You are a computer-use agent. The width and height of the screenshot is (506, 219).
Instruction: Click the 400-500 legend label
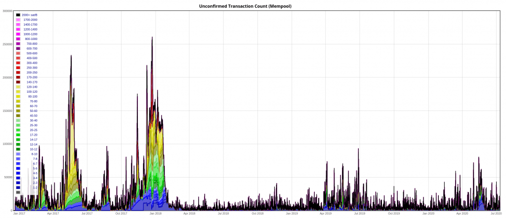(31, 58)
